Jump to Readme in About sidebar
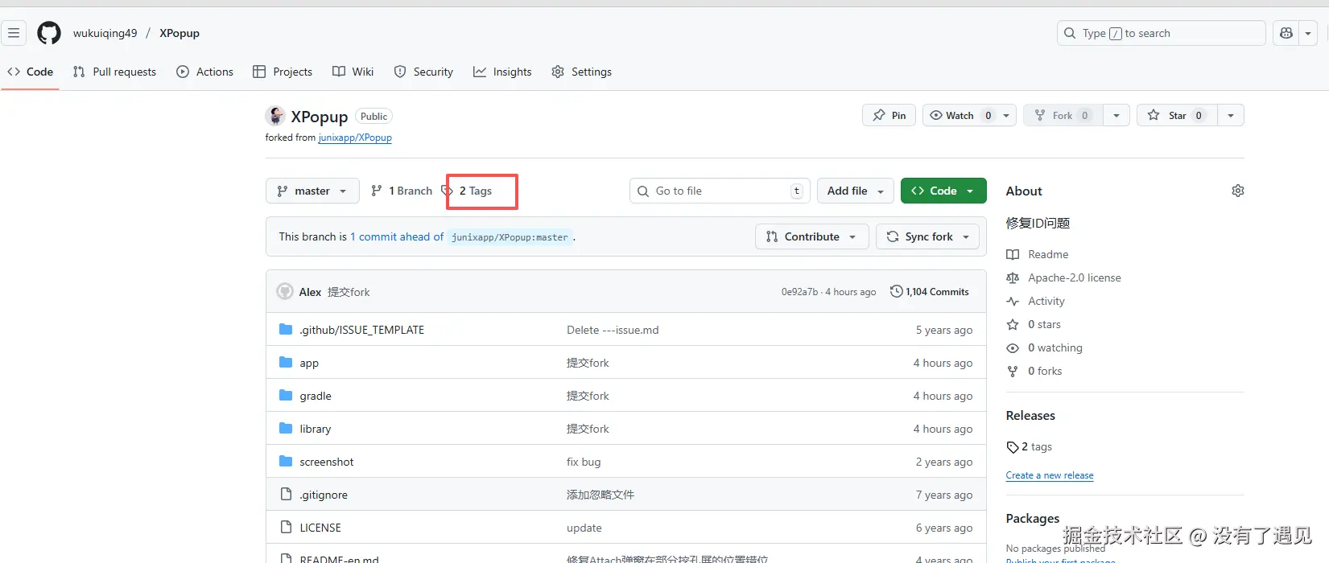Screen dimensions: 1329x563 pos(1038,254)
